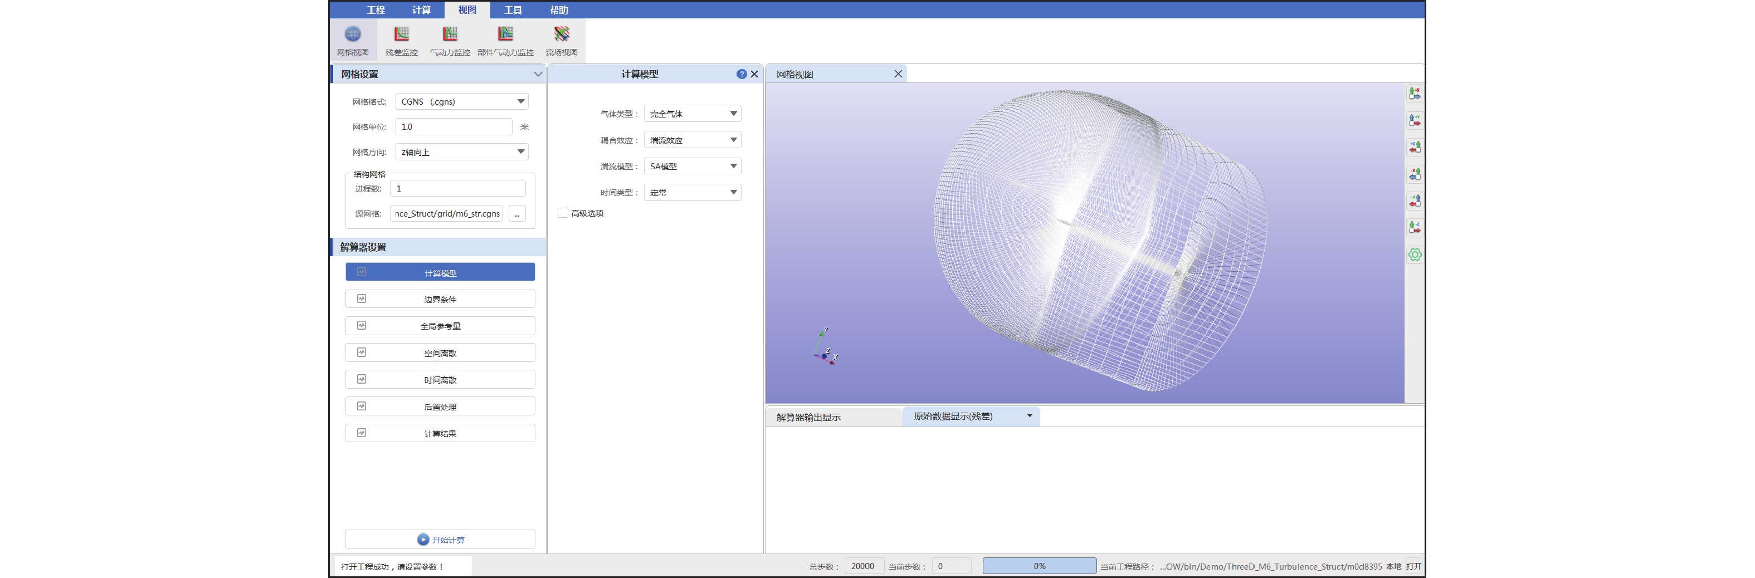Image resolution: width=1755 pixels, height=578 pixels.
Task: Click the 总步数 20000 input field
Action: (x=863, y=566)
